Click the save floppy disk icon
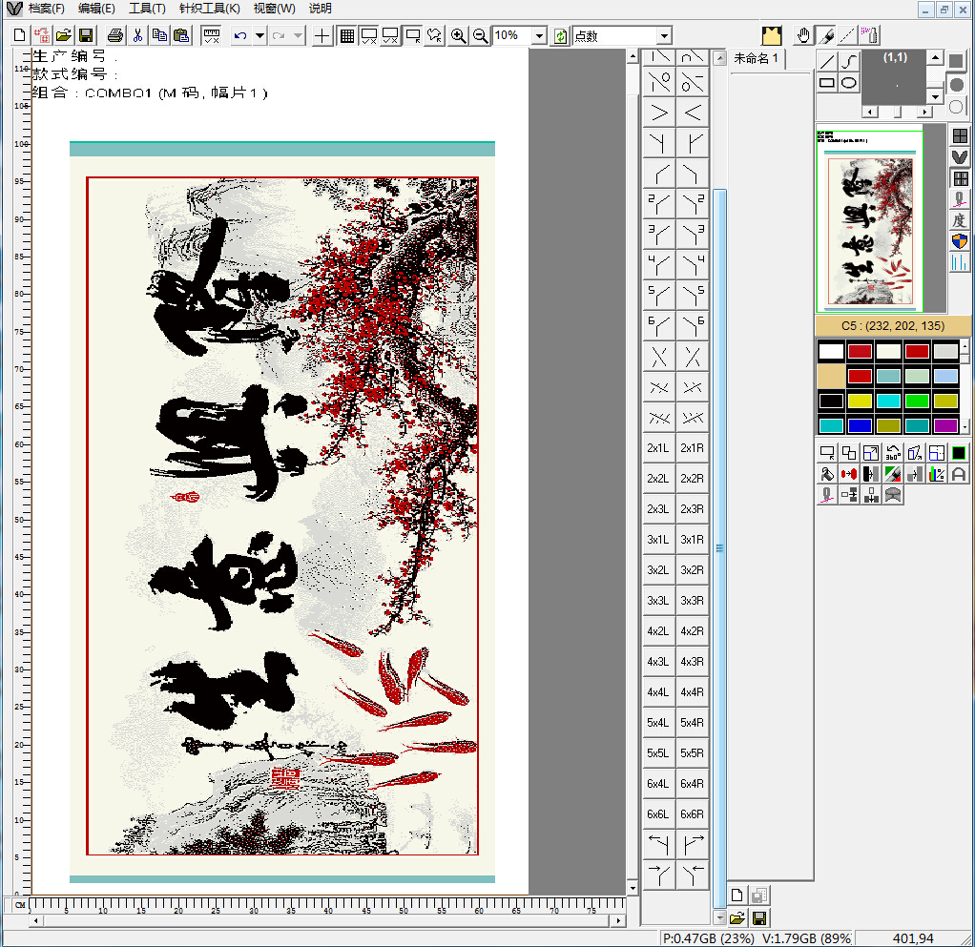The width and height of the screenshot is (975, 947). (x=85, y=35)
